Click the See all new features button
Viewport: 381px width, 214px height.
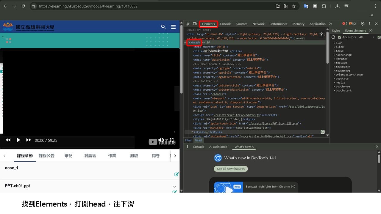(x=231, y=169)
